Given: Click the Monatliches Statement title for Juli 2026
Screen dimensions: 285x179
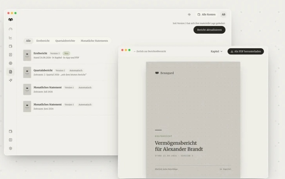Looking at the screenshot, I should coord(48,87).
